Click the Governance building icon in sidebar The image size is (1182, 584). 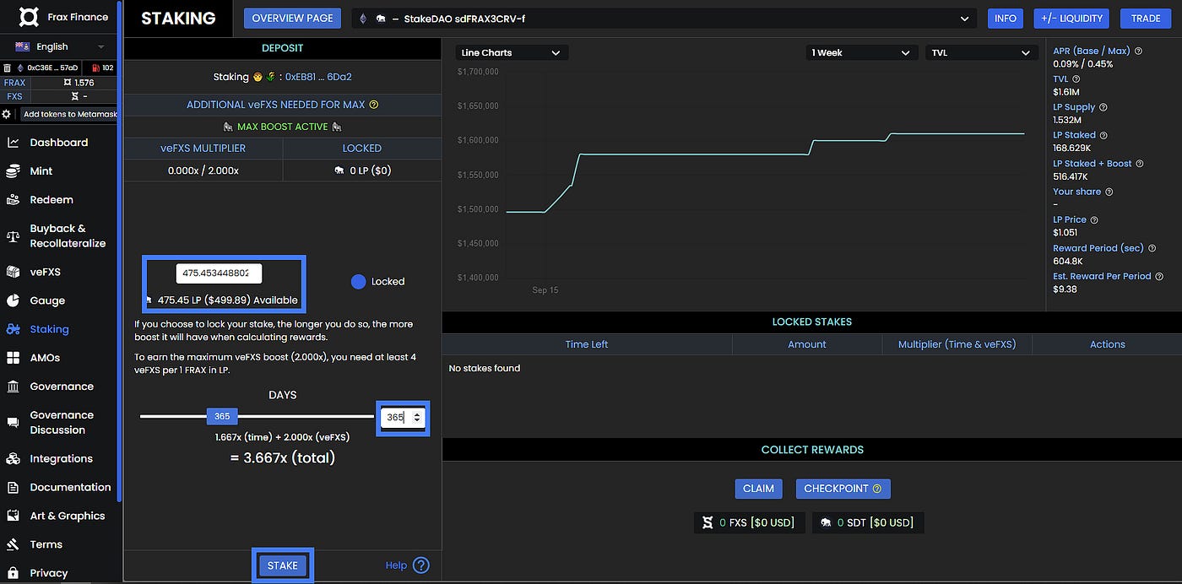tap(13, 387)
